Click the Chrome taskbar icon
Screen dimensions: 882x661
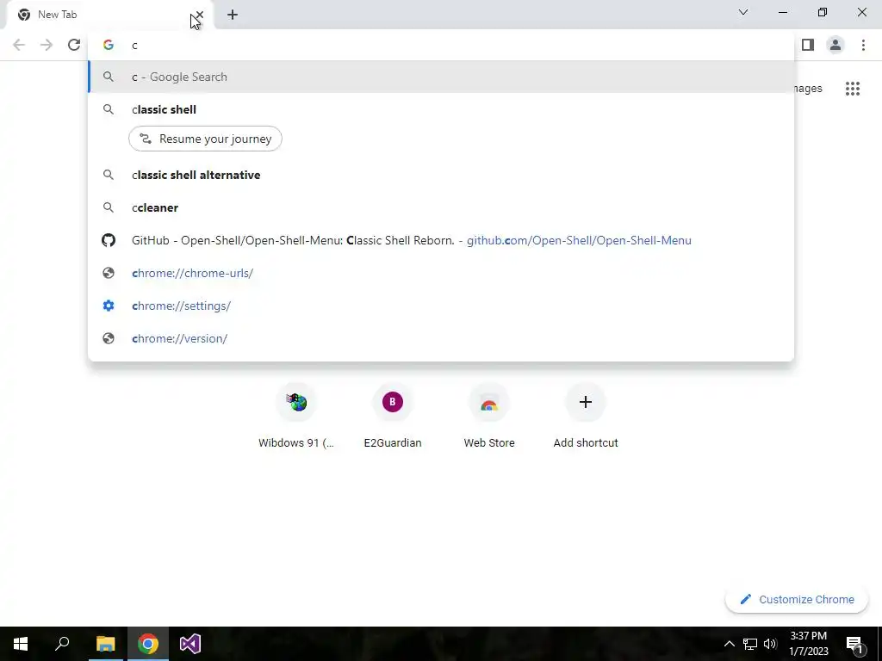(x=148, y=644)
